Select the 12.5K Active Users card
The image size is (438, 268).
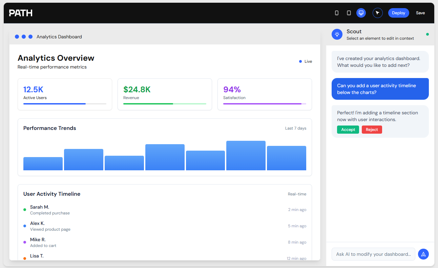(65, 94)
